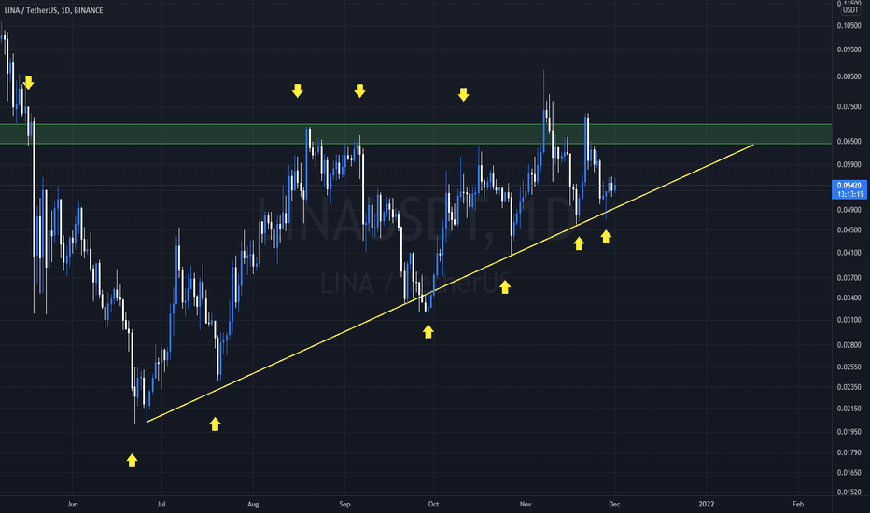Click the 0.08500 price axis label
This screenshot has width=870, height=513.
coord(849,76)
